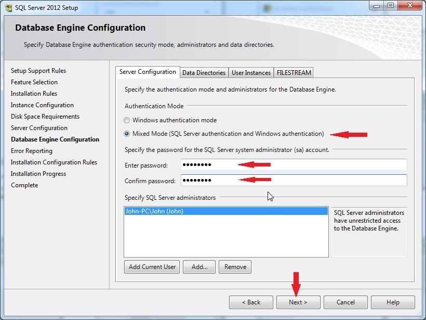
Task: Open Help for this setup step
Action: point(393,302)
